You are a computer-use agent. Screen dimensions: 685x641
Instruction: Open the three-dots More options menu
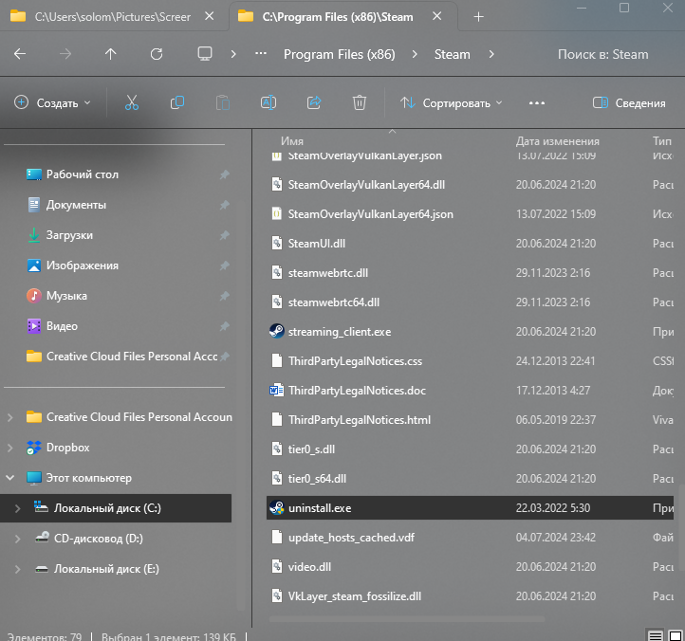coord(536,103)
